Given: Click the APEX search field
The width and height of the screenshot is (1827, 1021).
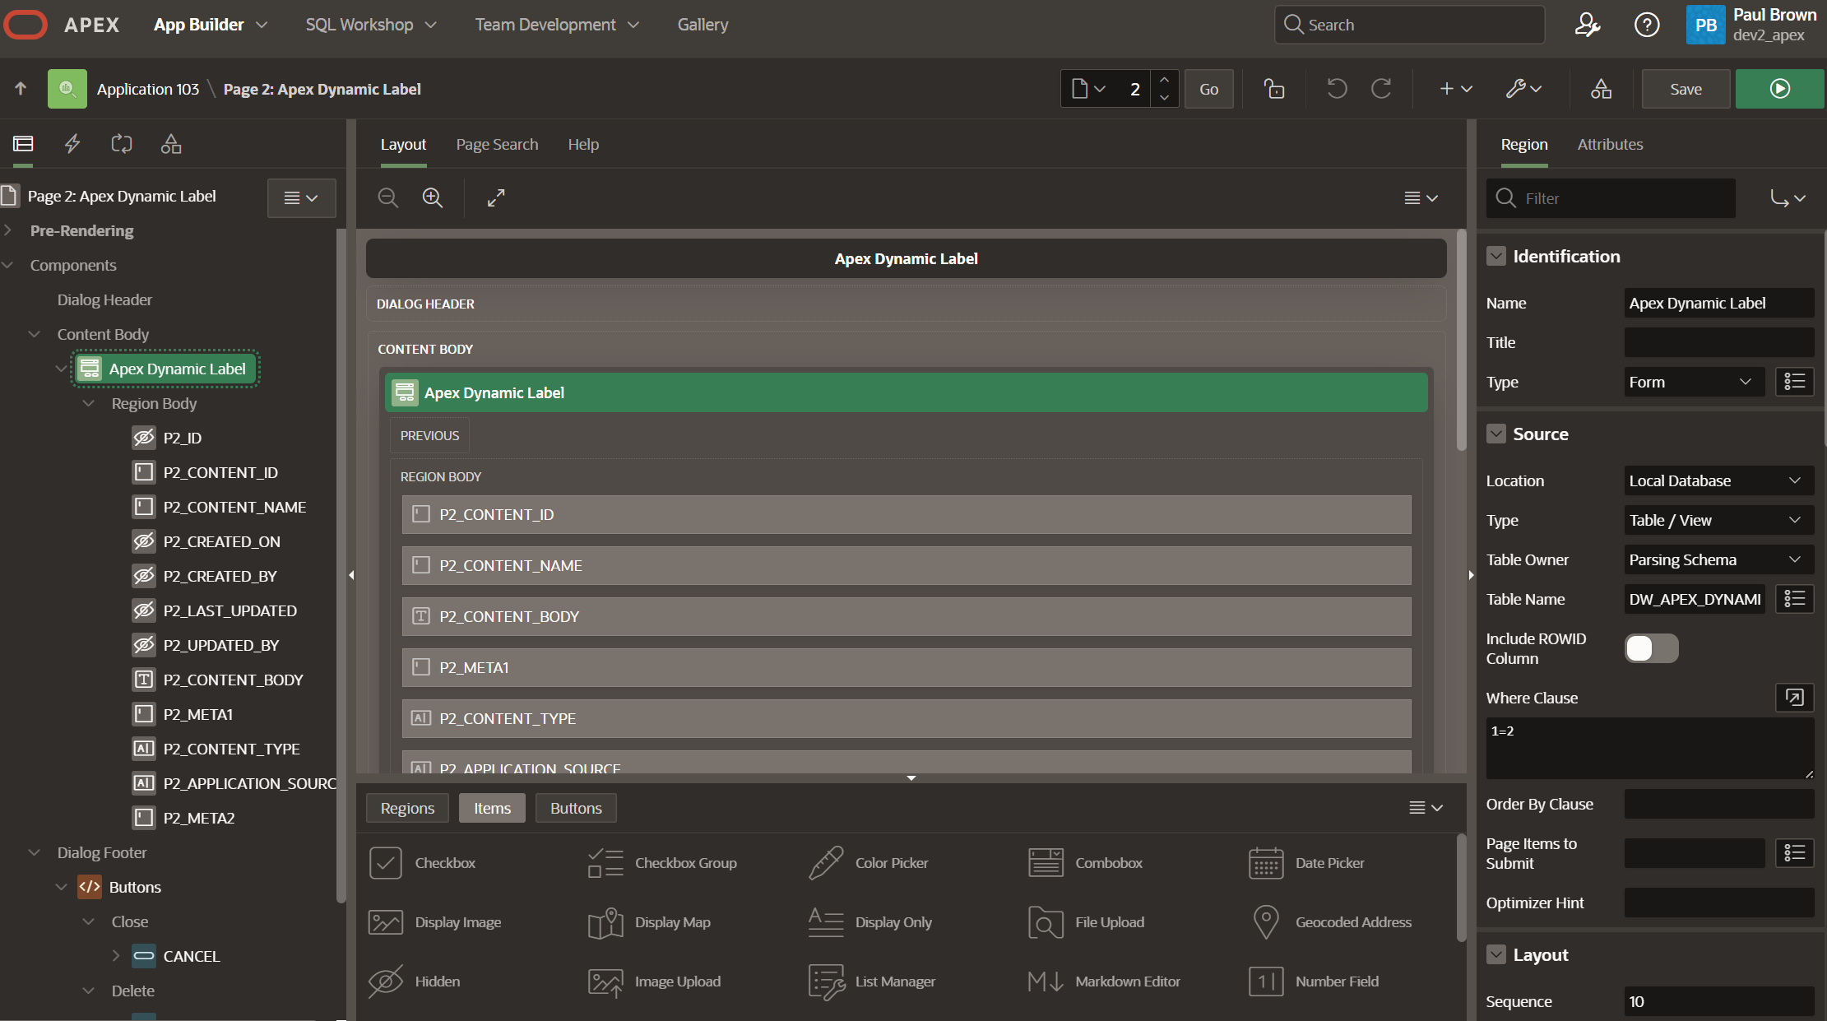Looking at the screenshot, I should (1409, 25).
